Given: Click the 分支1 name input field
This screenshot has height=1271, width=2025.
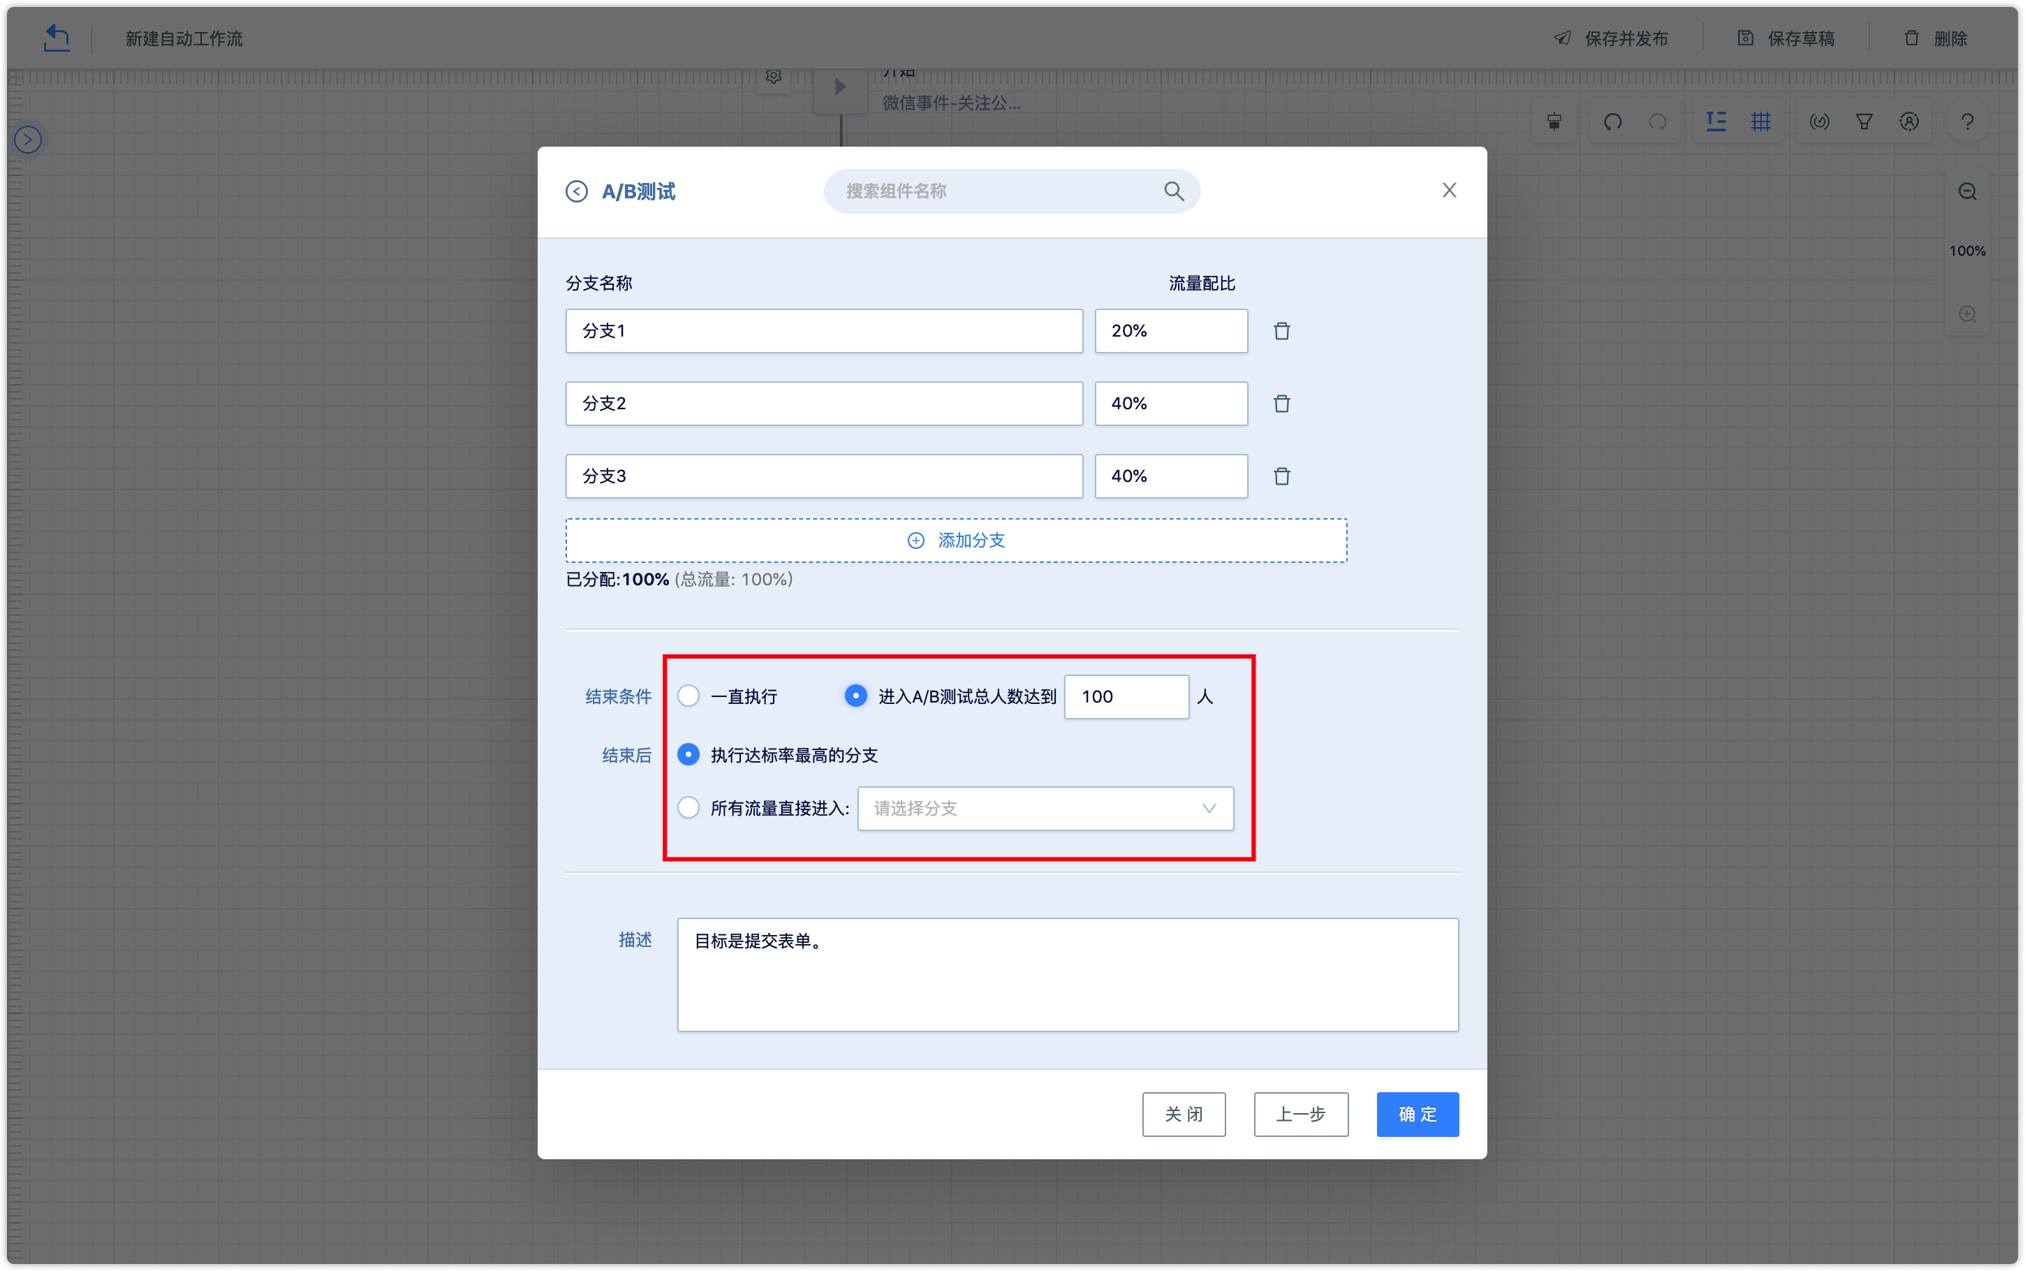Looking at the screenshot, I should (x=824, y=331).
